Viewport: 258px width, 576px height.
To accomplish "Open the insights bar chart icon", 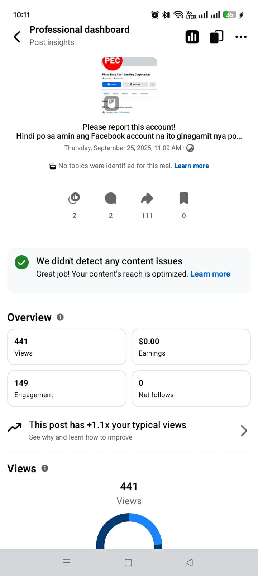I will coord(192,37).
